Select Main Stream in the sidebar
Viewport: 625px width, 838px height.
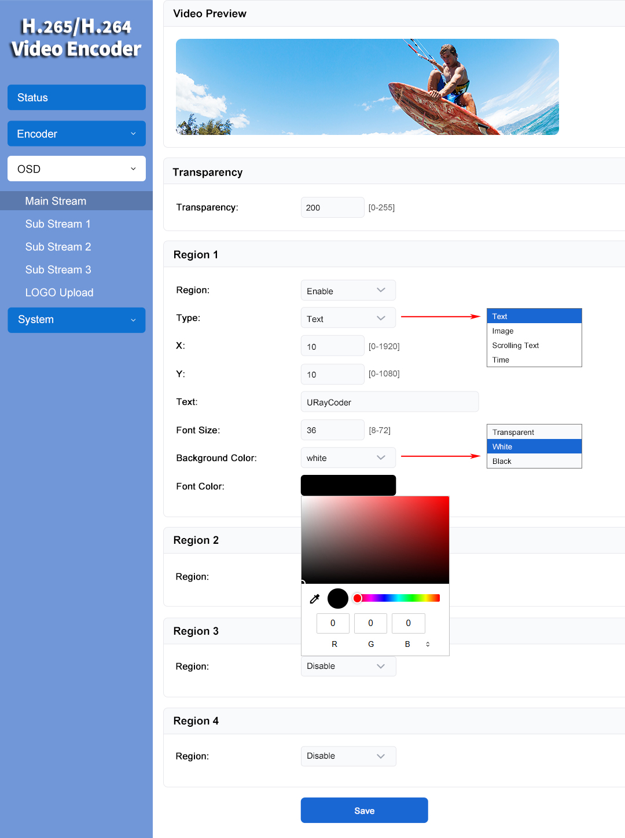click(x=76, y=201)
